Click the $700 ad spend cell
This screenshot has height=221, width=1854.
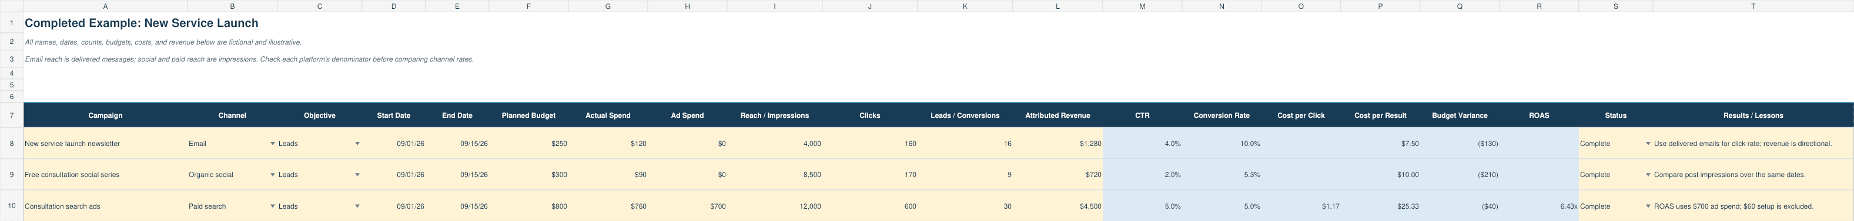tap(687, 206)
